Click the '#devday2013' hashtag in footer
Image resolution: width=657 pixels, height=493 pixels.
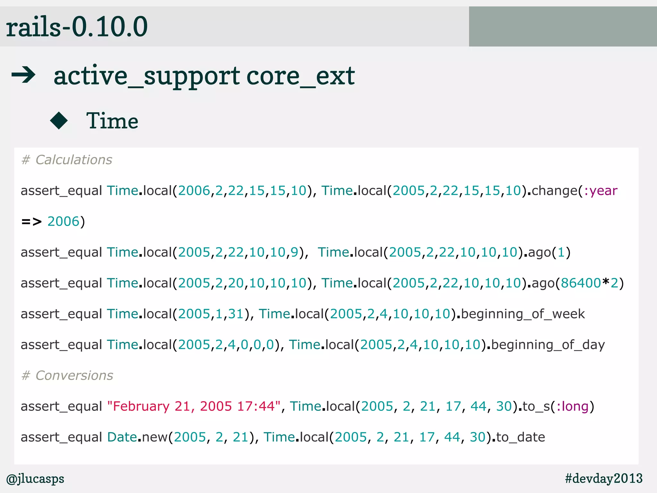click(x=604, y=478)
